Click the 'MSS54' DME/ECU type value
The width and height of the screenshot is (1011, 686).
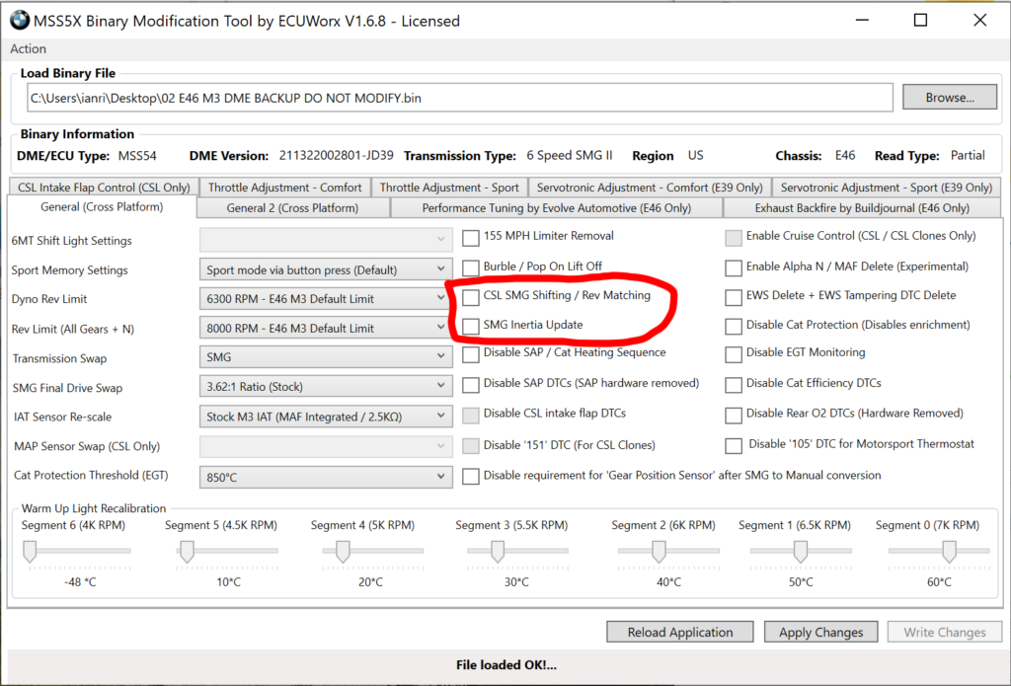click(x=137, y=155)
